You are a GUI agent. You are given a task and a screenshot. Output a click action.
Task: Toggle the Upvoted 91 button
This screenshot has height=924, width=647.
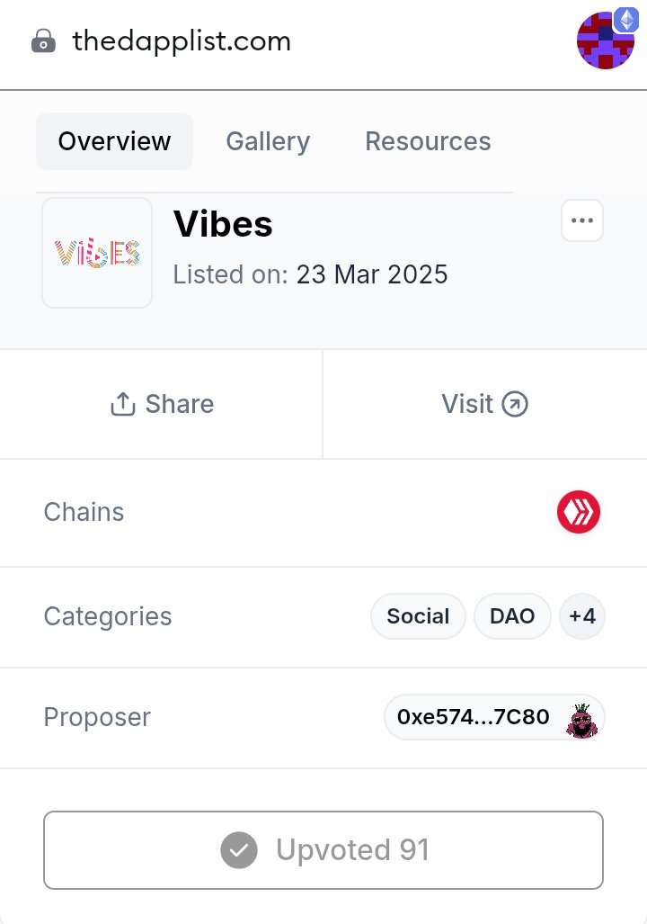[323, 850]
